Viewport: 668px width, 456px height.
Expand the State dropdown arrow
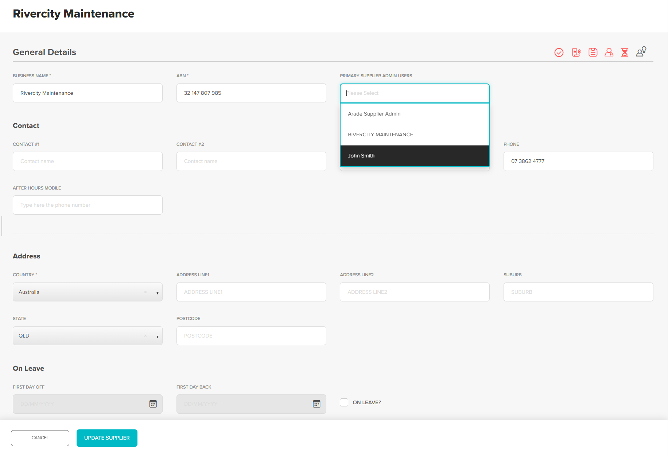158,336
